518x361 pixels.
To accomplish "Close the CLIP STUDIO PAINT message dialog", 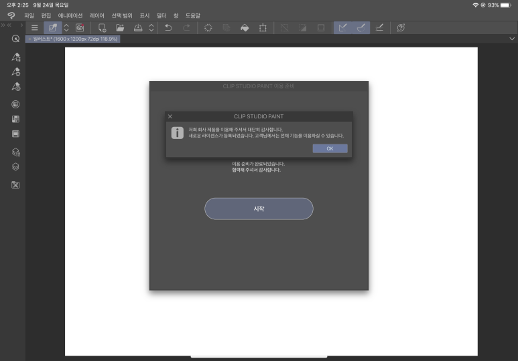I will coord(170,116).
